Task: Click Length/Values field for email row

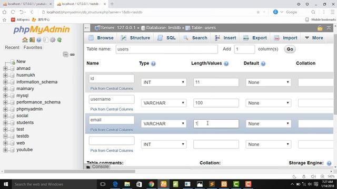Action: click(216, 124)
